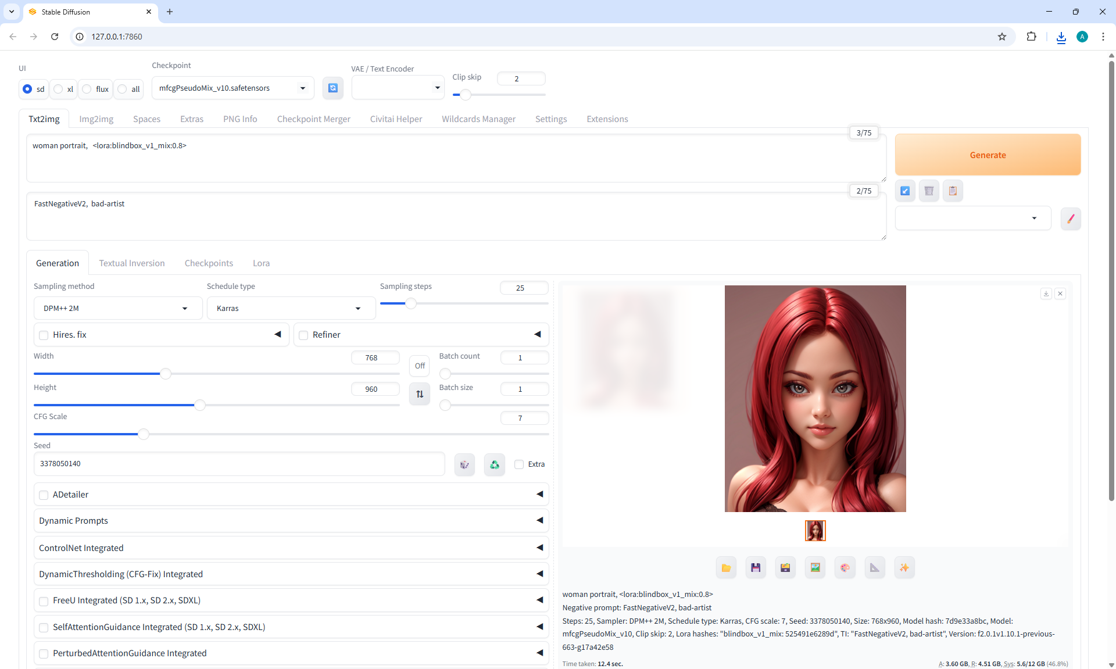Send image to inpaint with palette icon
1116x669 pixels.
[x=845, y=568]
